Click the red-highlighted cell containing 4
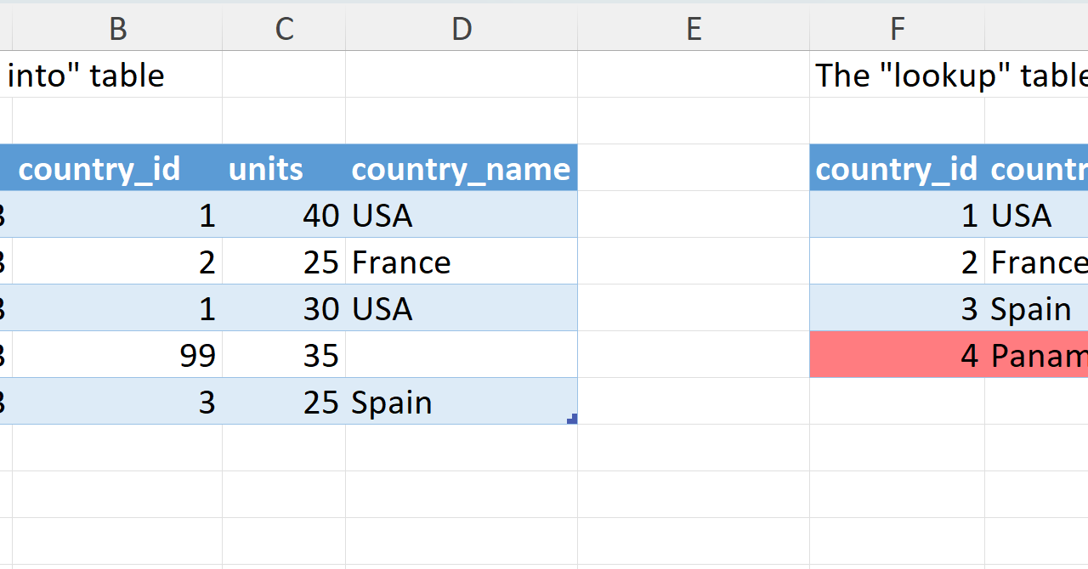This screenshot has width=1088, height=569. [x=897, y=355]
